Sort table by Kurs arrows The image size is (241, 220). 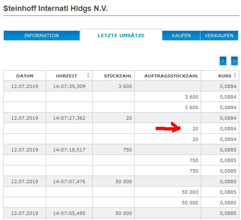(x=235, y=75)
